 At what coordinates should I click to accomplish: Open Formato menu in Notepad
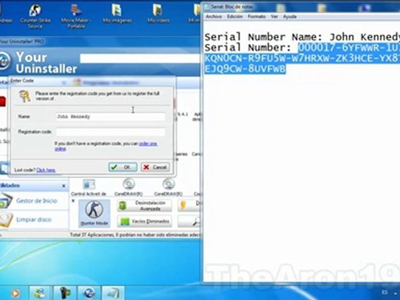coord(257,17)
